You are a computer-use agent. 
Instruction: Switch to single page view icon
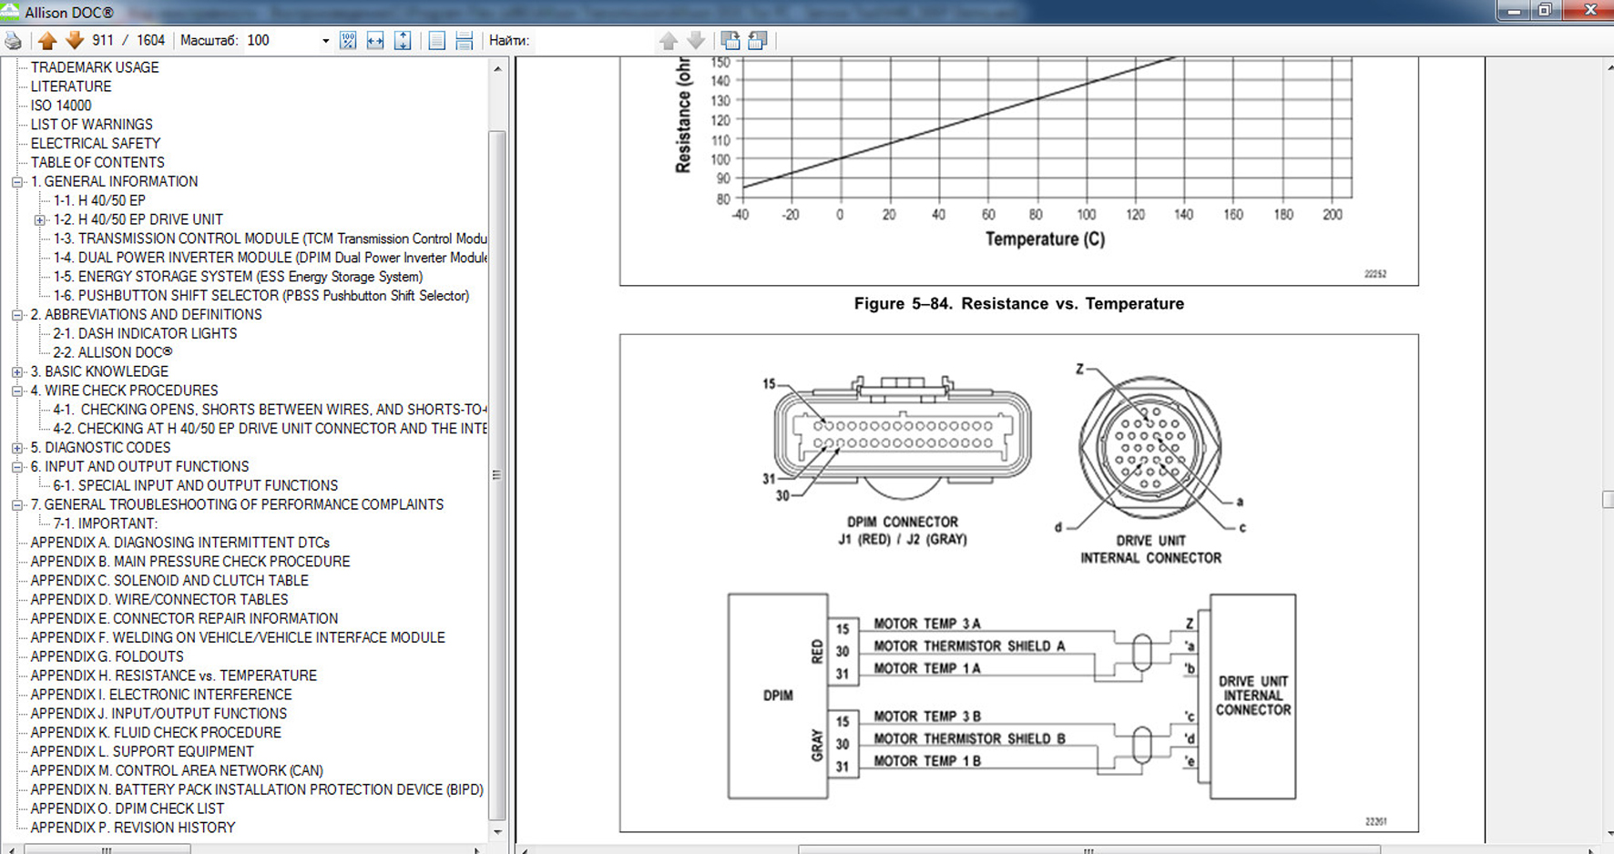pos(437,41)
